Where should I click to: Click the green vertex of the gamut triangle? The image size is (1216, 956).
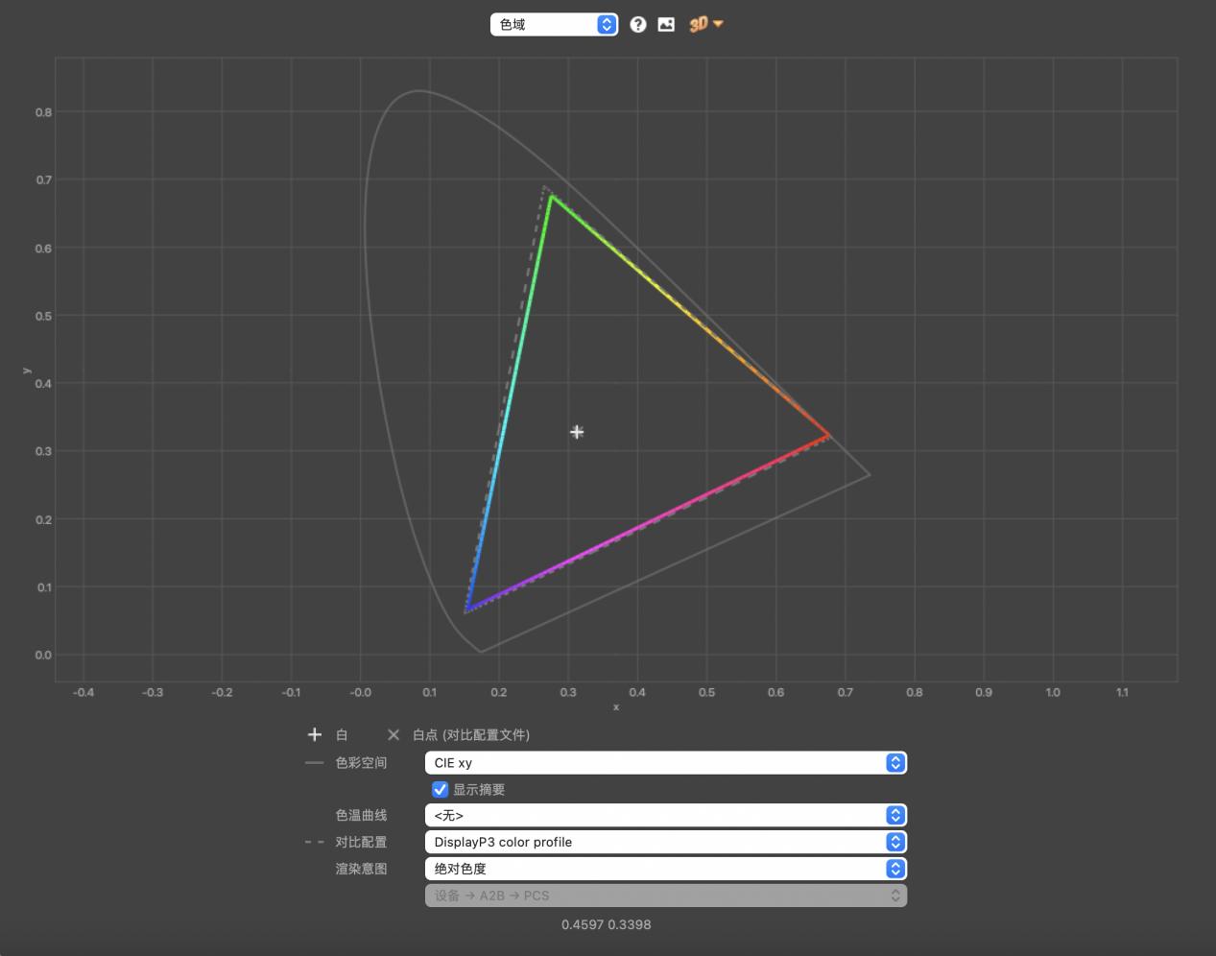551,197
